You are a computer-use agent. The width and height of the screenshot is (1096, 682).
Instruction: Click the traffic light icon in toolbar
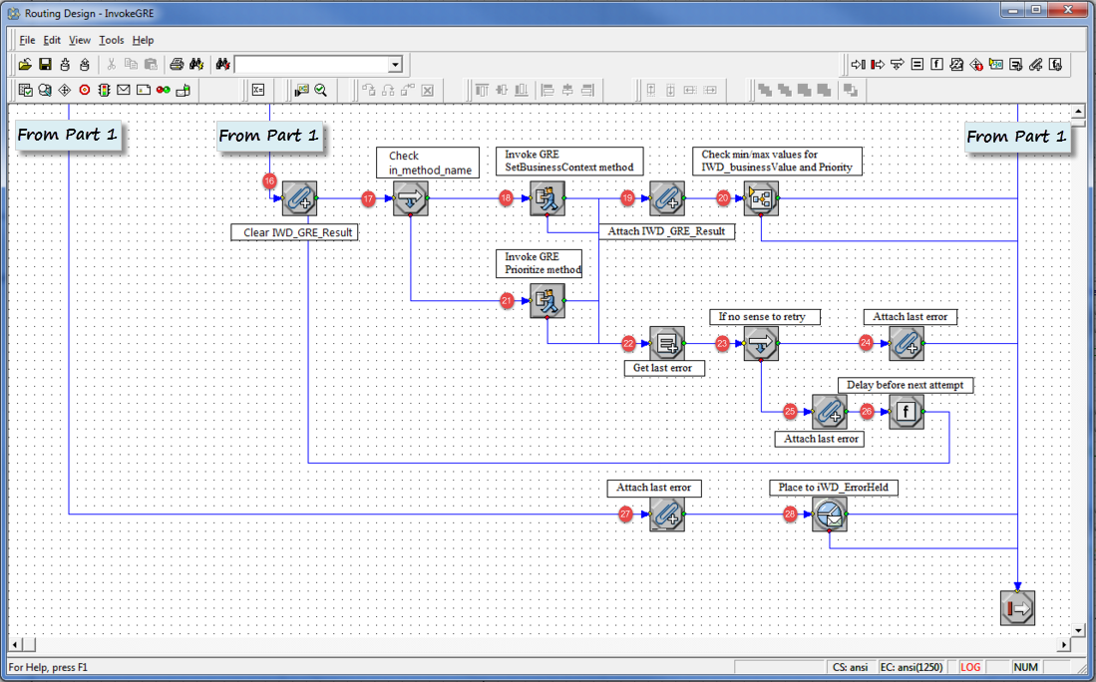pos(104,90)
